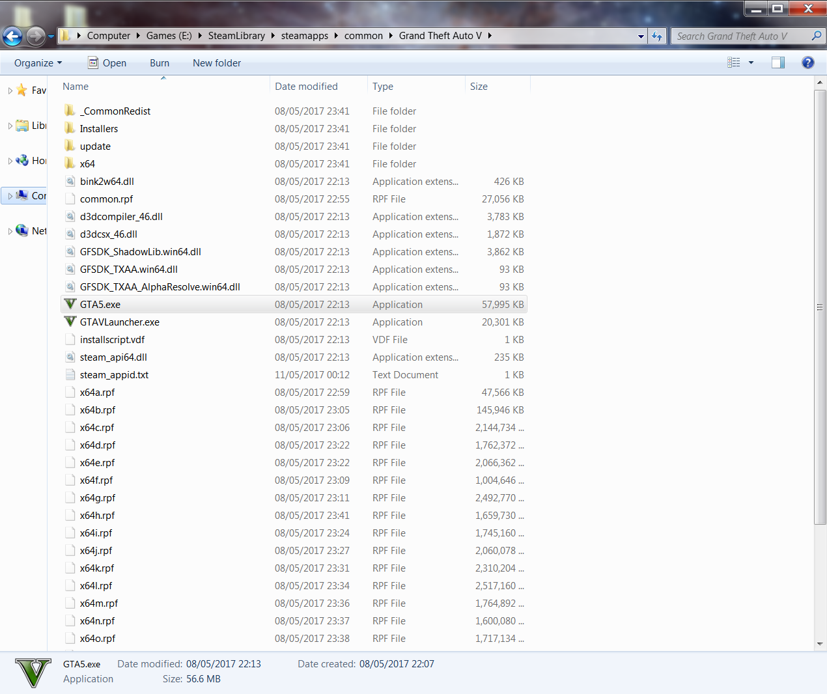
Task: Select the _CommonRedist folder icon
Action: pyautogui.click(x=70, y=111)
